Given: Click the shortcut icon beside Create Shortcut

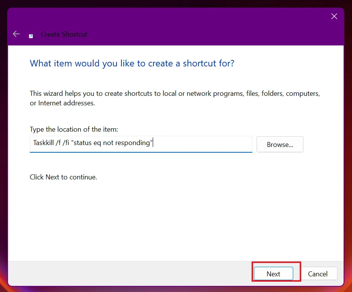Looking at the screenshot, I should tap(31, 36).
